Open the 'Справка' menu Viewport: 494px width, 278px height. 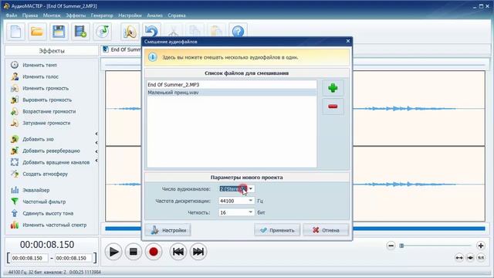coord(177,15)
